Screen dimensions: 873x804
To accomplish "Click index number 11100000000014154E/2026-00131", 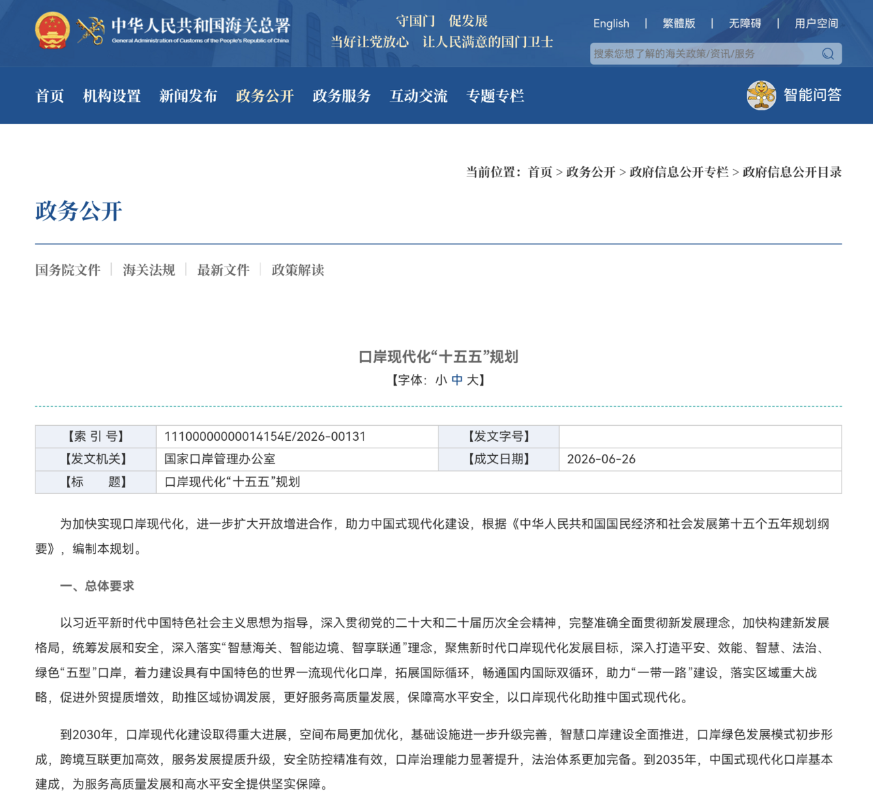I will click(265, 437).
